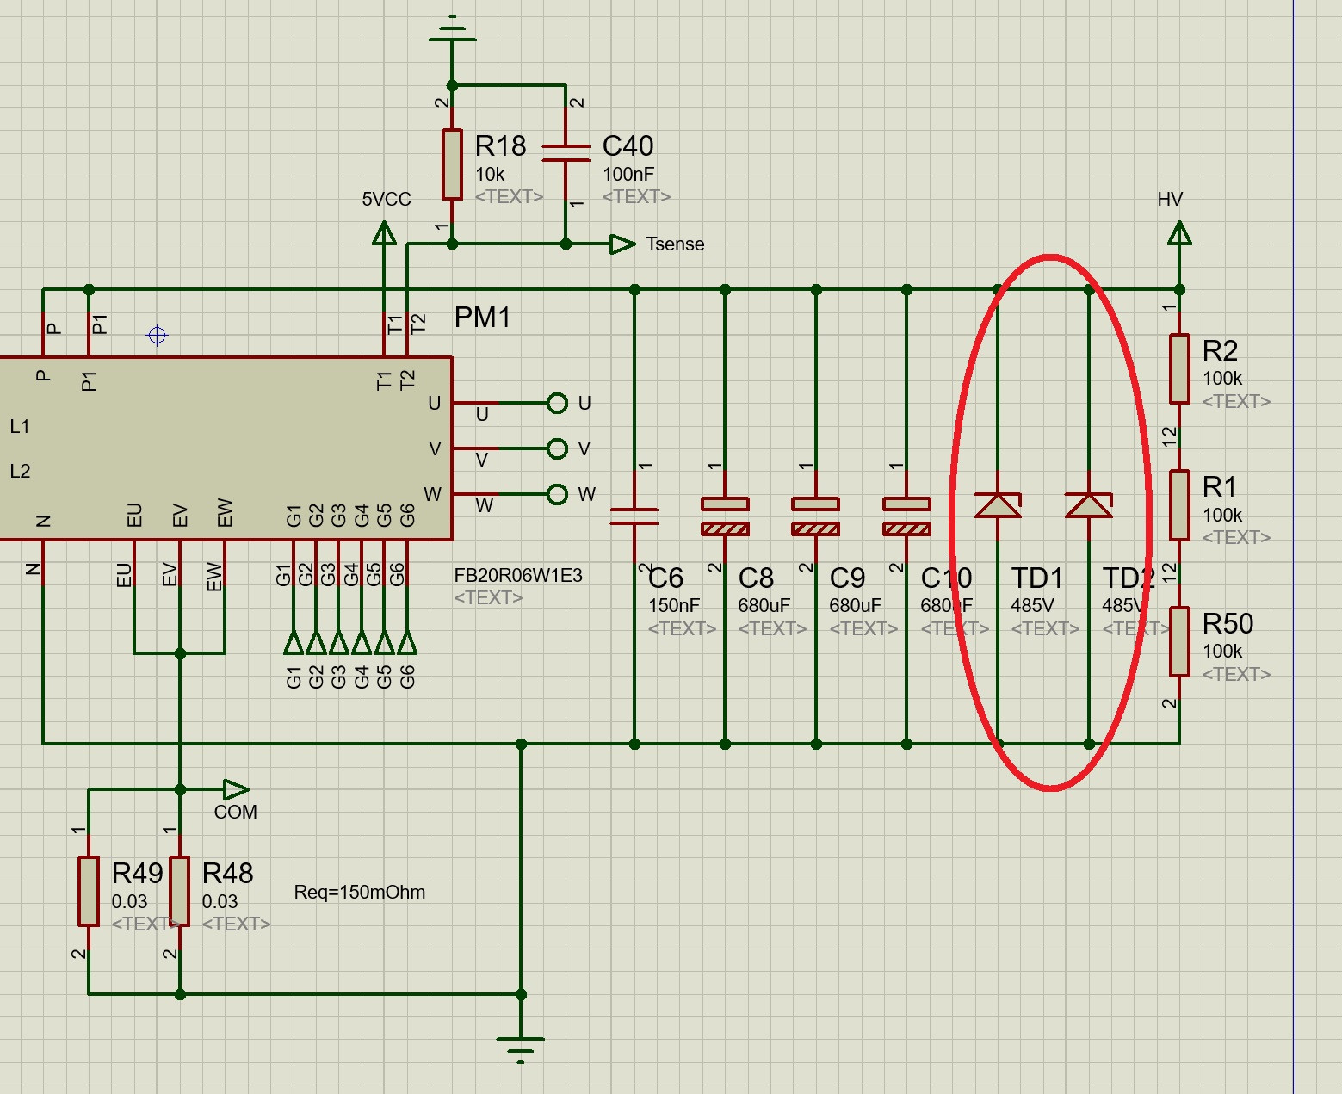1342x1094 pixels.
Task: Select electrolytic capacitor C10 symbol
Action: click(x=906, y=516)
